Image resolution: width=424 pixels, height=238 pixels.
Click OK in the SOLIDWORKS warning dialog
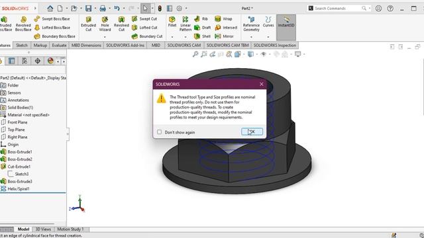click(252, 132)
